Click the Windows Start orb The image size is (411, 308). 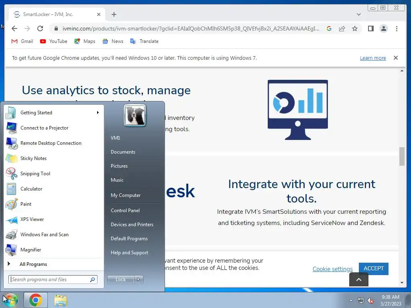tap(10, 300)
